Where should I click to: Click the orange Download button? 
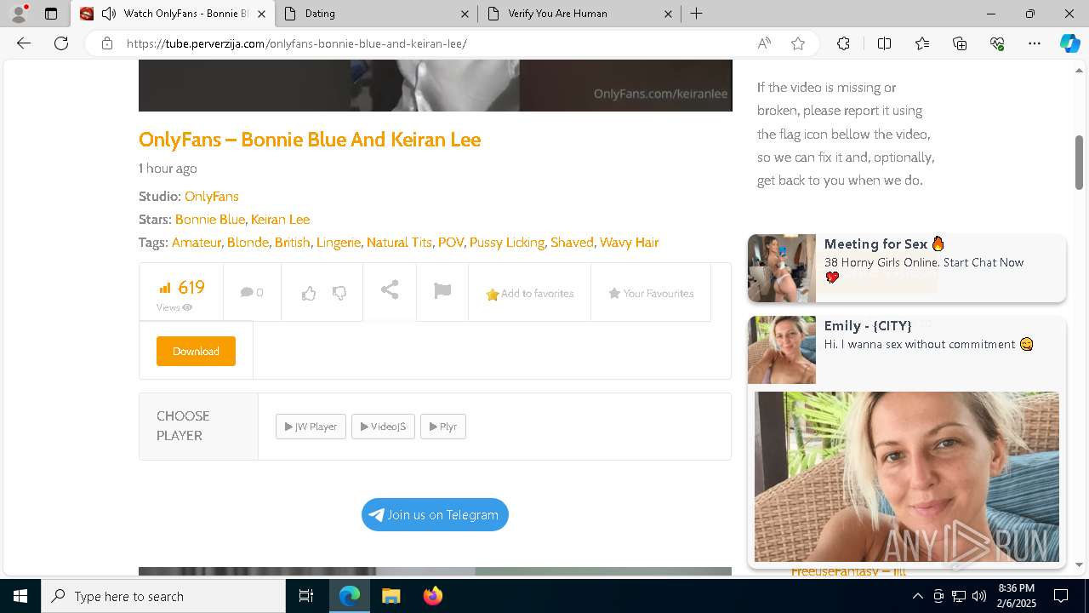coord(196,351)
